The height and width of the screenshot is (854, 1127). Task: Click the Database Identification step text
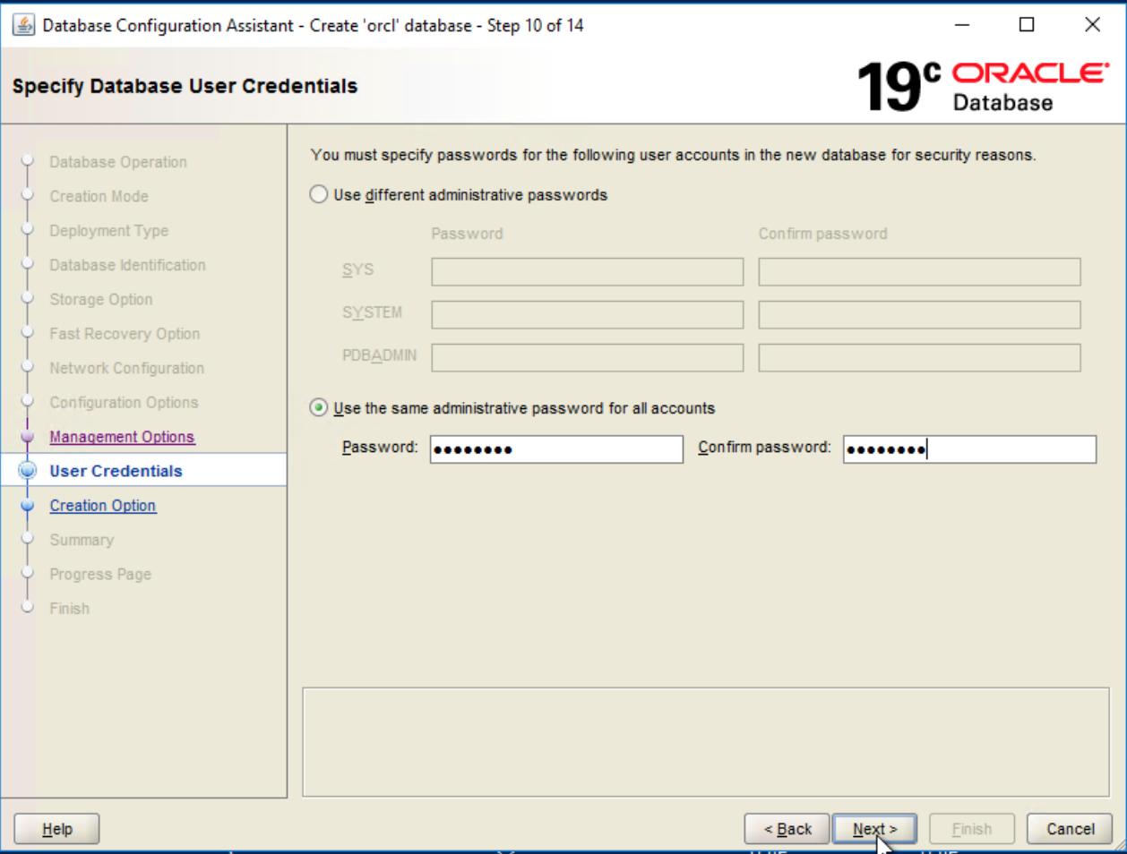tap(127, 265)
